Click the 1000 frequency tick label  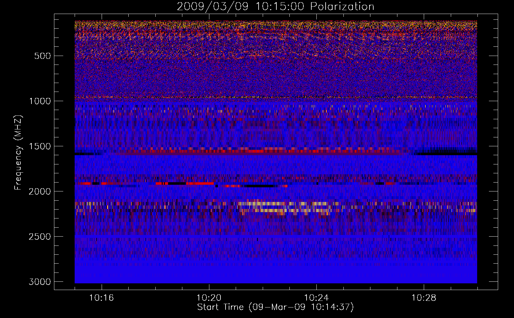pos(40,101)
